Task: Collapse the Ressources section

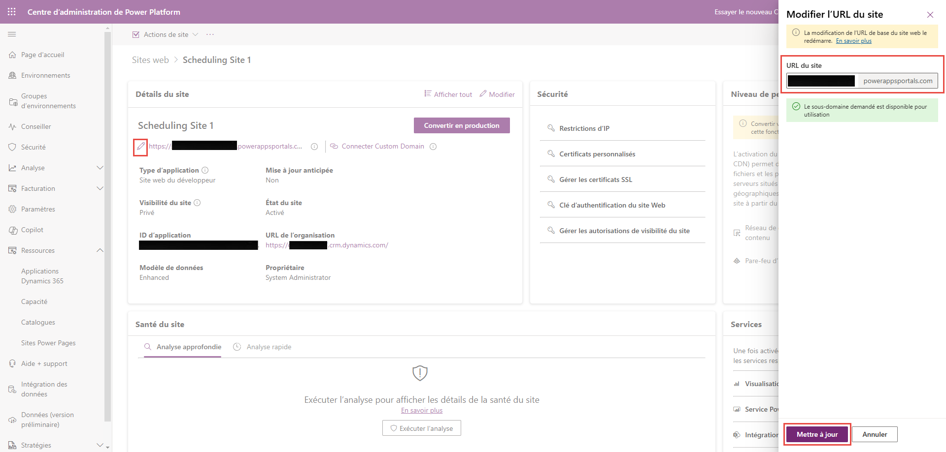Action: tap(100, 250)
